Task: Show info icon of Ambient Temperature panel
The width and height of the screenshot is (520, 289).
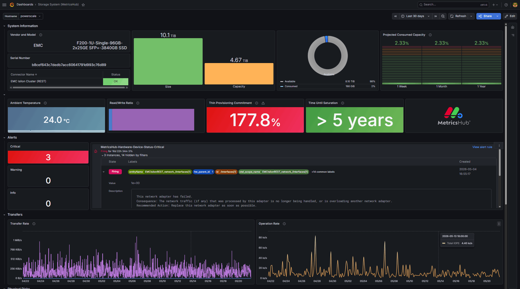Action: [45, 103]
